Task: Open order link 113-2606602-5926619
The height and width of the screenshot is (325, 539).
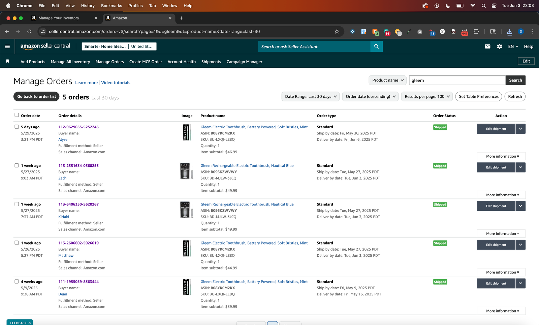Action: 78,243
